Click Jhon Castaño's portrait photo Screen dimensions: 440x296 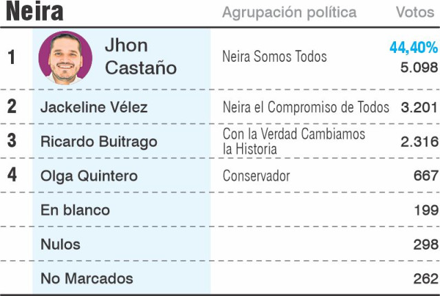click(x=65, y=58)
